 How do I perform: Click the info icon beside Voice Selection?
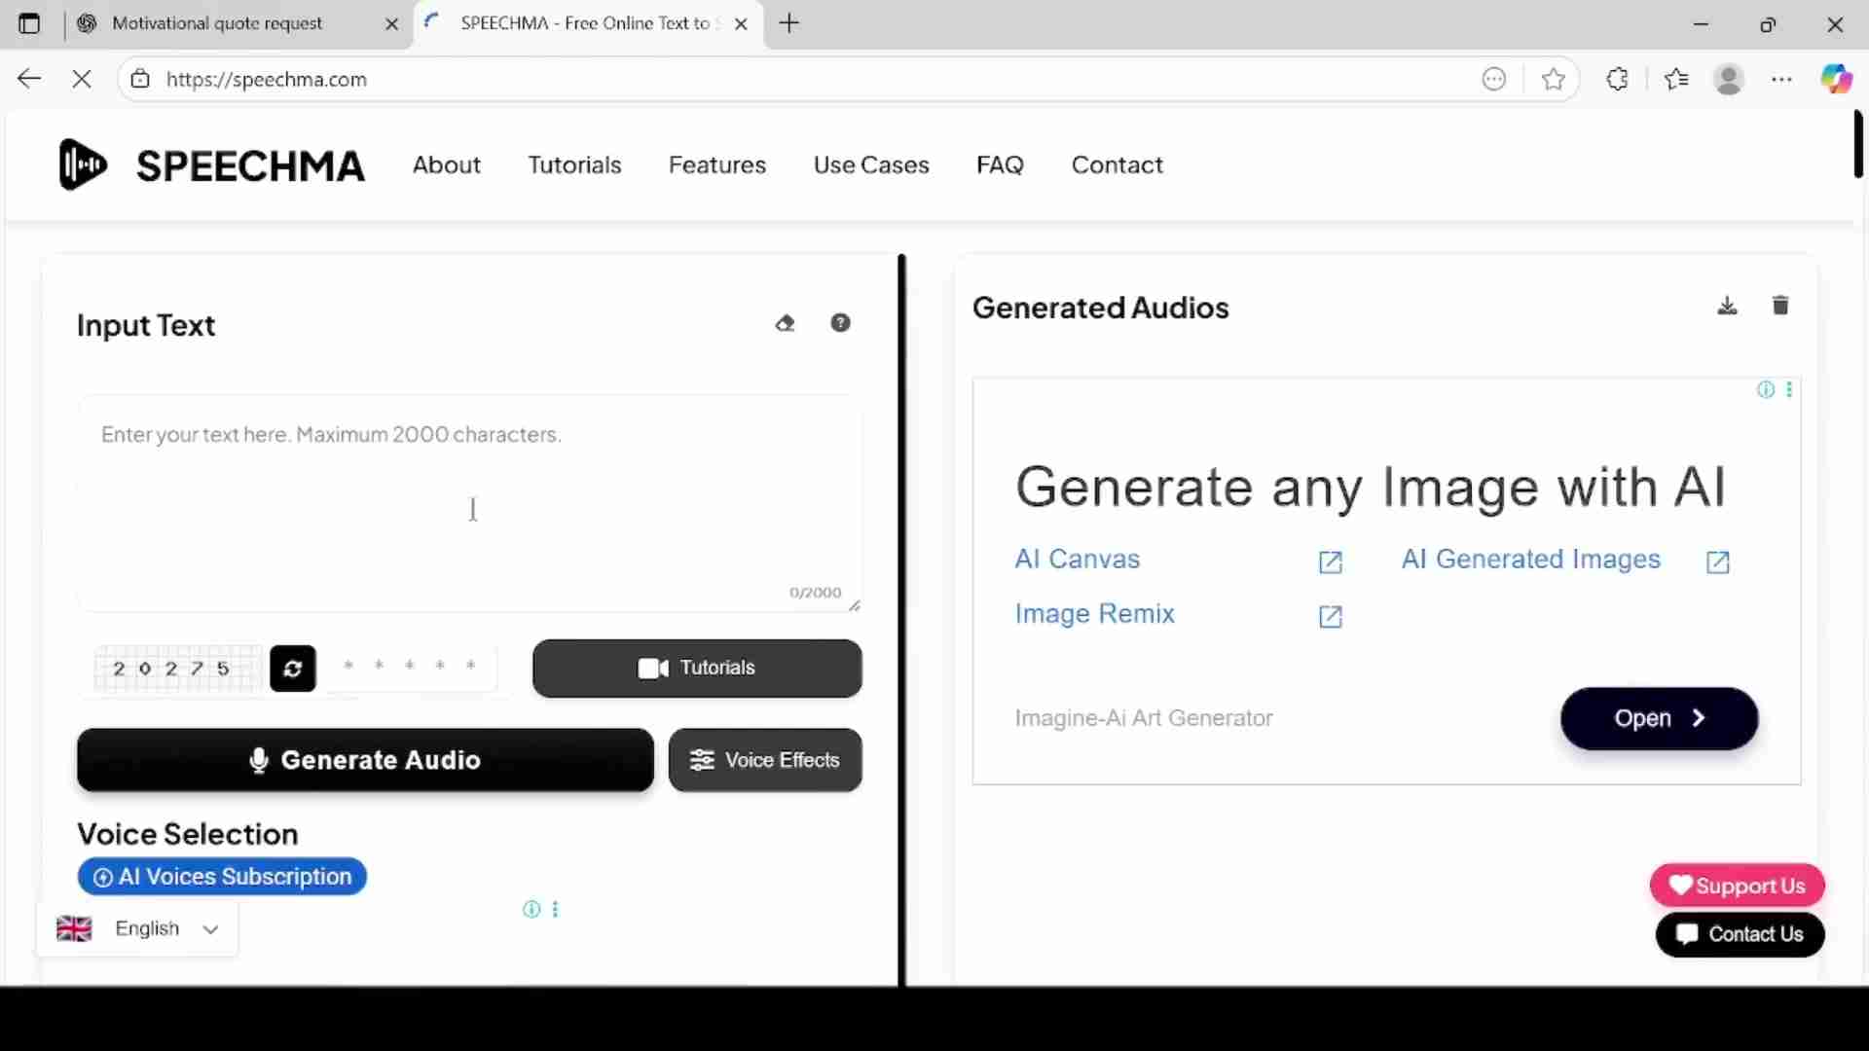(531, 909)
